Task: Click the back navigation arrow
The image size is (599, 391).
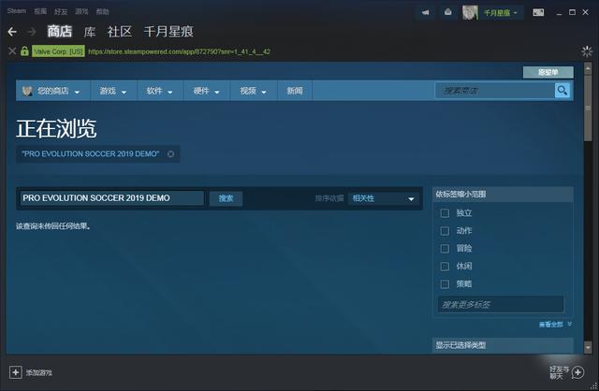Action: tap(13, 31)
